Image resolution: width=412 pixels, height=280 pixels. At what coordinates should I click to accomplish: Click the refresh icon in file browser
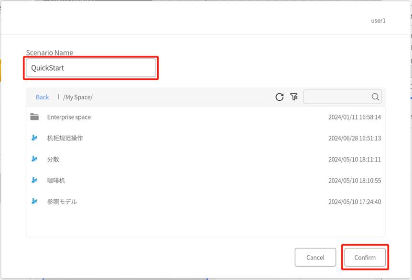pos(280,97)
